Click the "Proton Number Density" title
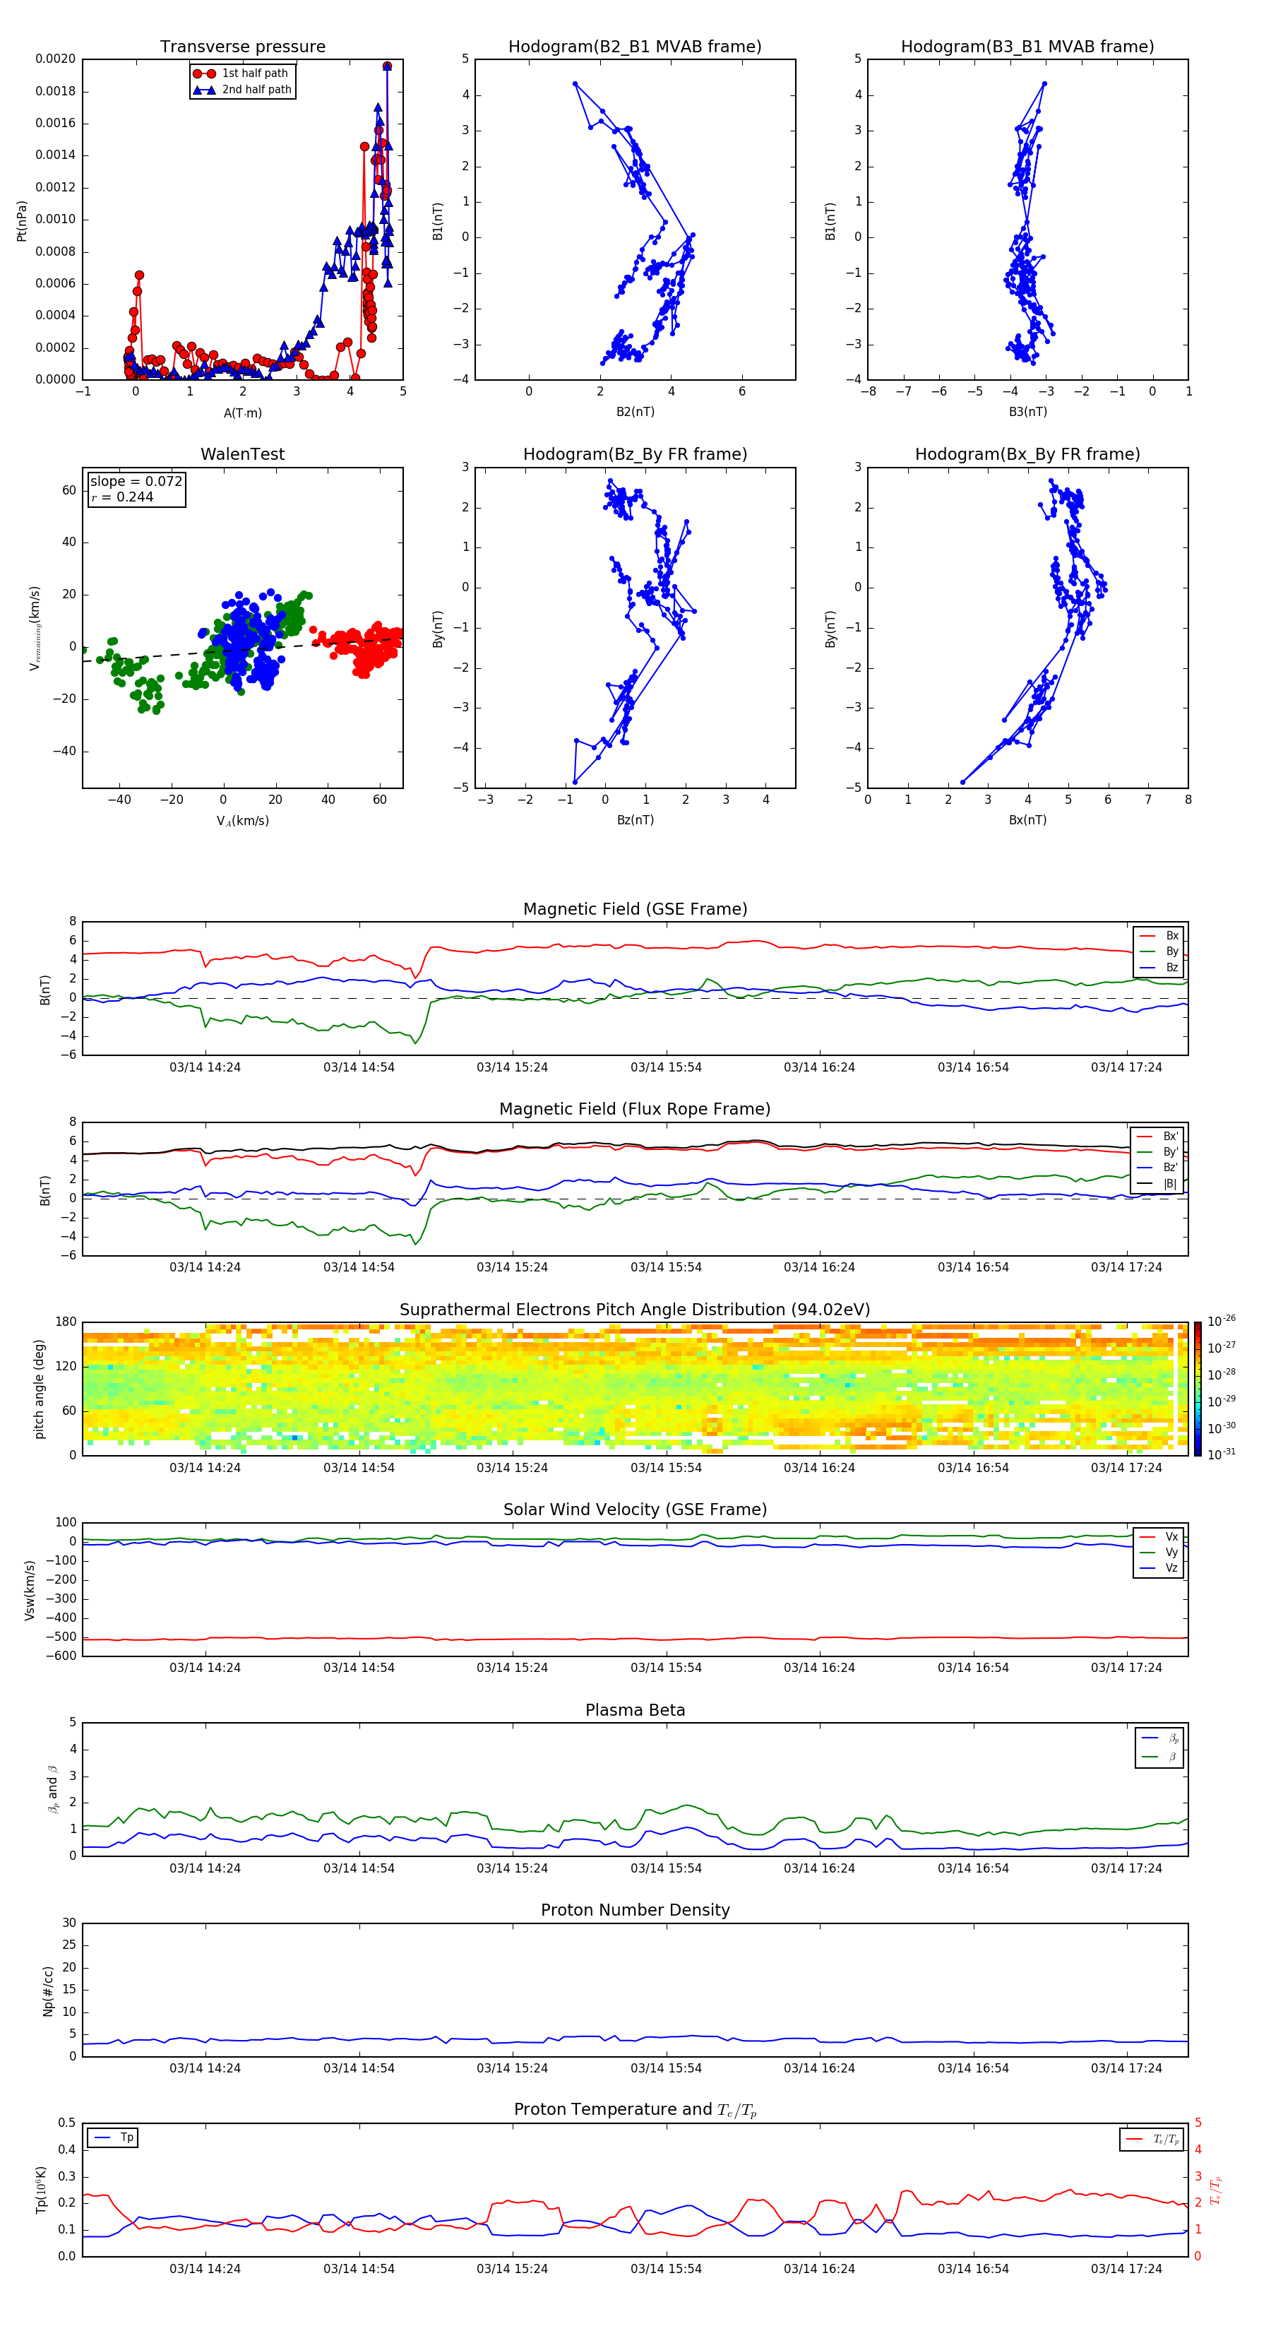This screenshot has height=2331, width=1271. 635,1910
